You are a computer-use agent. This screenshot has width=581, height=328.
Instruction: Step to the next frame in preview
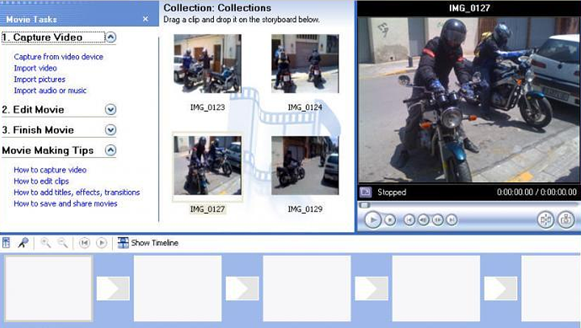437,220
